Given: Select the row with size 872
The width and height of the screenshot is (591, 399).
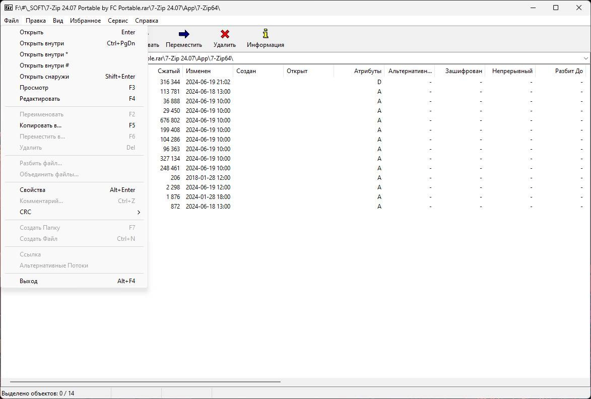Looking at the screenshot, I should tap(367, 207).
